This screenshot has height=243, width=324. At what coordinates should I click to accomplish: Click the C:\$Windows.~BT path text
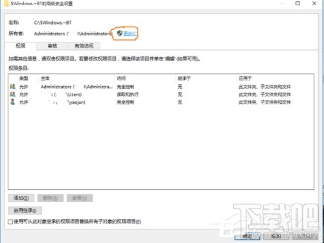pos(52,23)
